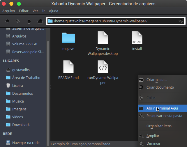Reload folder using icon in path bar
This screenshot has height=147, width=187.
pos(181,21)
